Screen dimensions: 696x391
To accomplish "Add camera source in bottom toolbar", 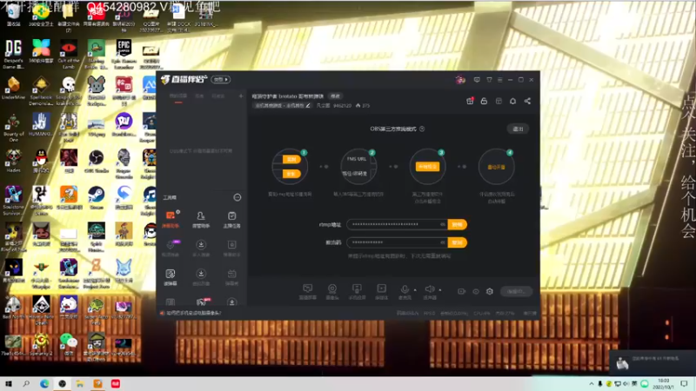I will [332, 291].
